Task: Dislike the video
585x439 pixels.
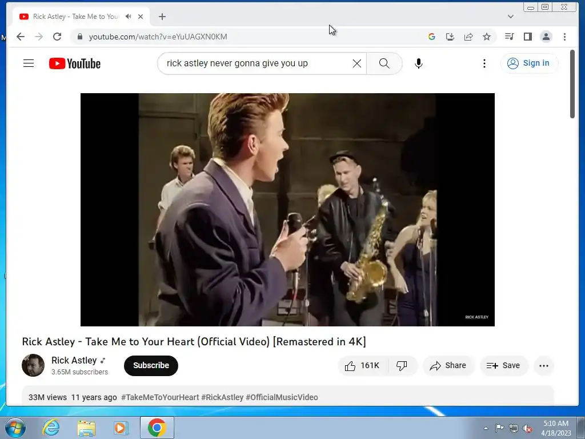Action: click(x=402, y=365)
